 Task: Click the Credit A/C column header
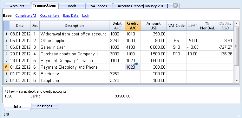[x=133, y=26]
